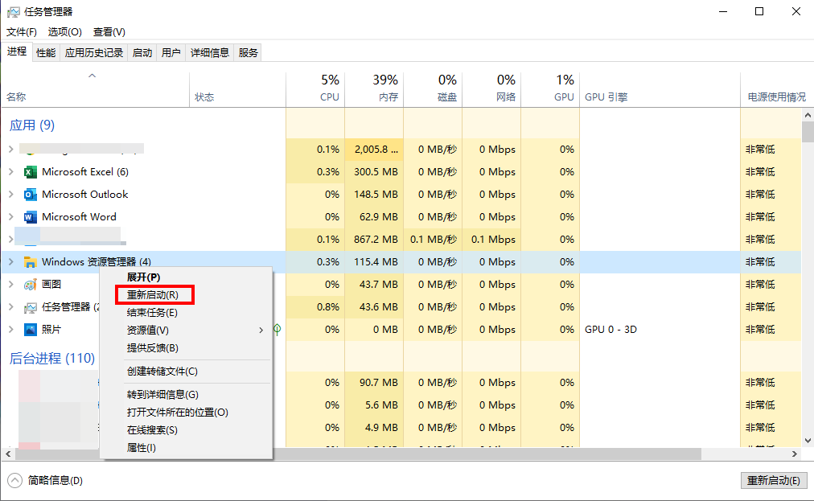Switch to the 性能 tab
814x501 pixels.
tap(46, 53)
